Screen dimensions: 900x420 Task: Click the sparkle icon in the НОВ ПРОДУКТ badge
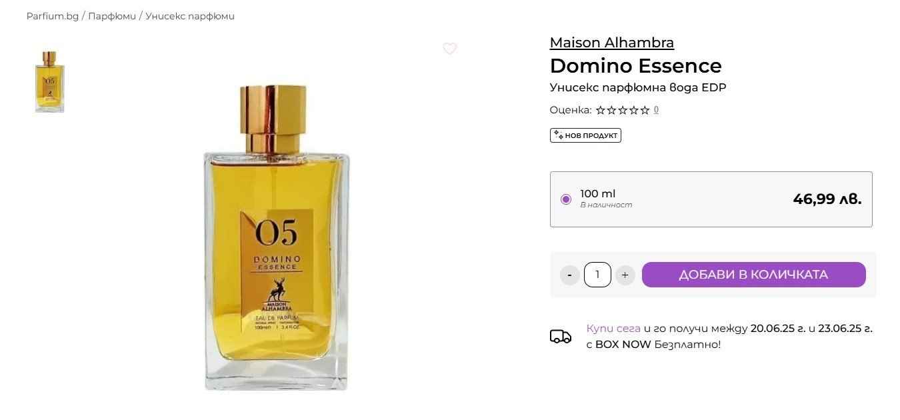559,135
